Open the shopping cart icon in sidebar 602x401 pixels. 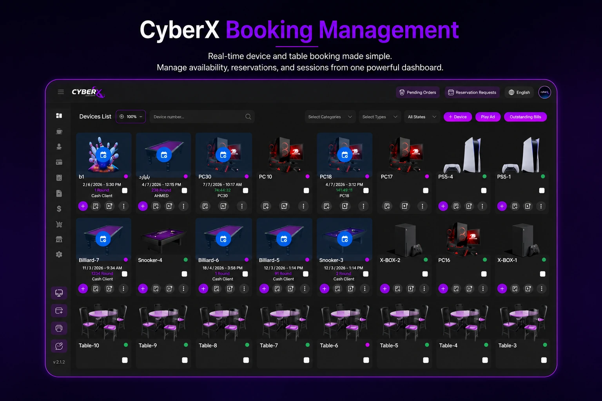[59, 224]
